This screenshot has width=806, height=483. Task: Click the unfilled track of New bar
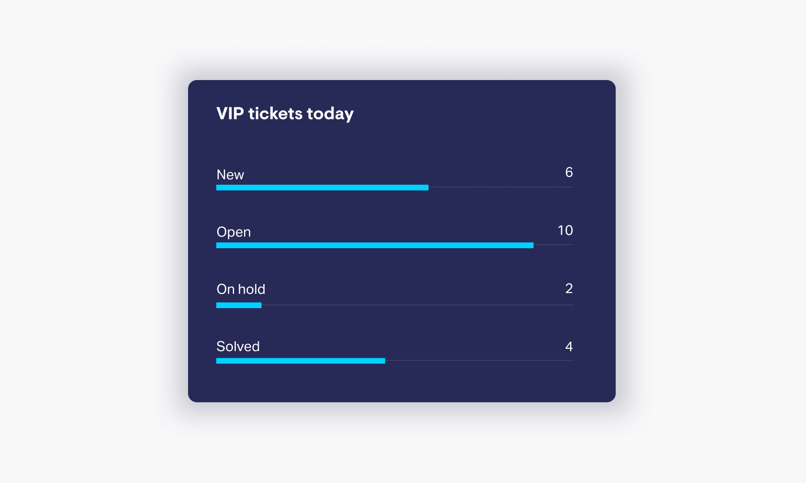pos(501,187)
